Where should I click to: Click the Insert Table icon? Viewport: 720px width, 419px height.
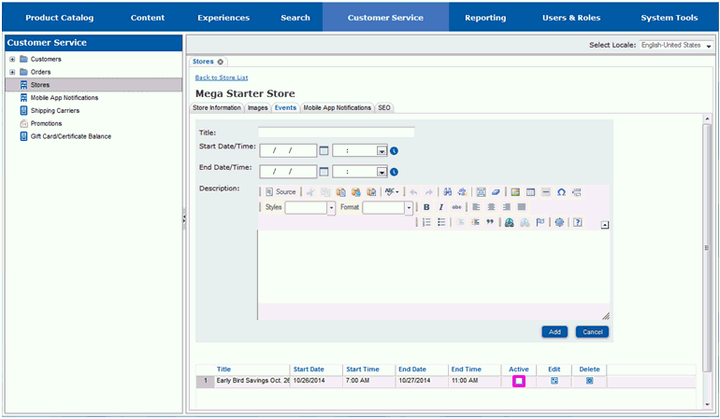[530, 192]
